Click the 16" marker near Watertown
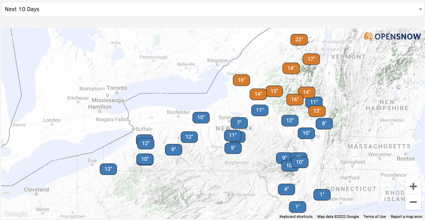The height and width of the screenshot is (220, 425). (241, 80)
